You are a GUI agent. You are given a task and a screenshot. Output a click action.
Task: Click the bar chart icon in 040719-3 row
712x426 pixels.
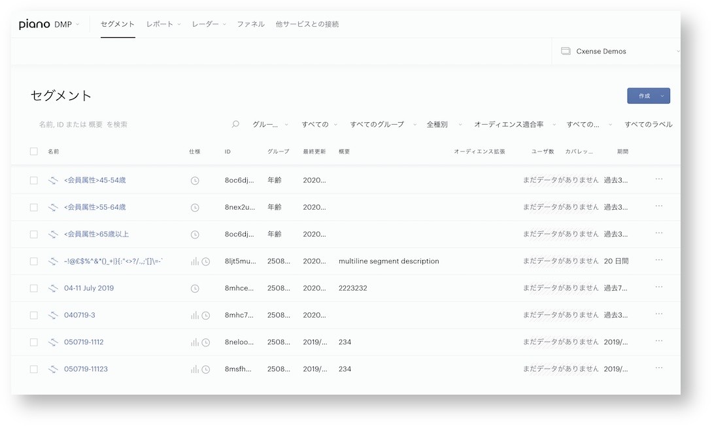[x=195, y=316]
